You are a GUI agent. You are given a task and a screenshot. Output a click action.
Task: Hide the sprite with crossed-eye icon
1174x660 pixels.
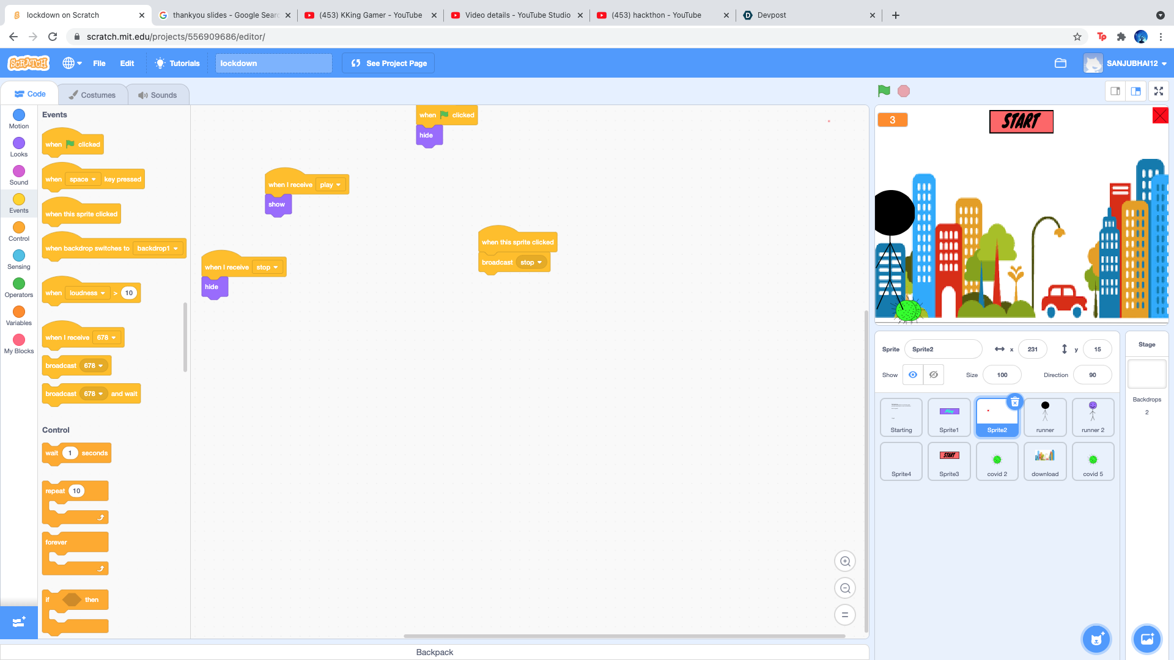934,375
